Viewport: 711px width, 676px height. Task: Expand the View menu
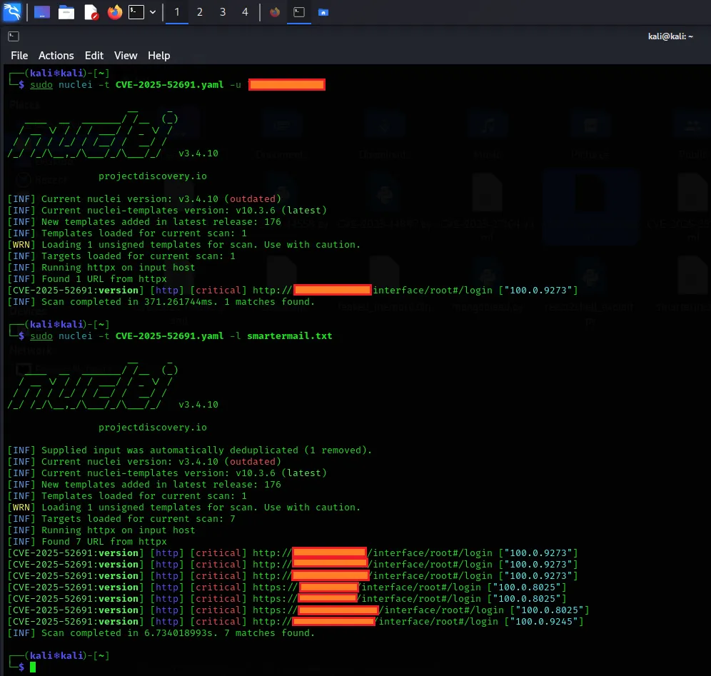126,56
